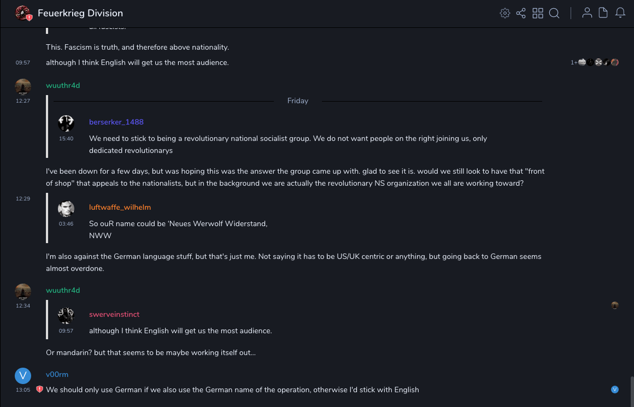The height and width of the screenshot is (407, 634).
Task: Click the room title in the header
Action: tap(80, 13)
